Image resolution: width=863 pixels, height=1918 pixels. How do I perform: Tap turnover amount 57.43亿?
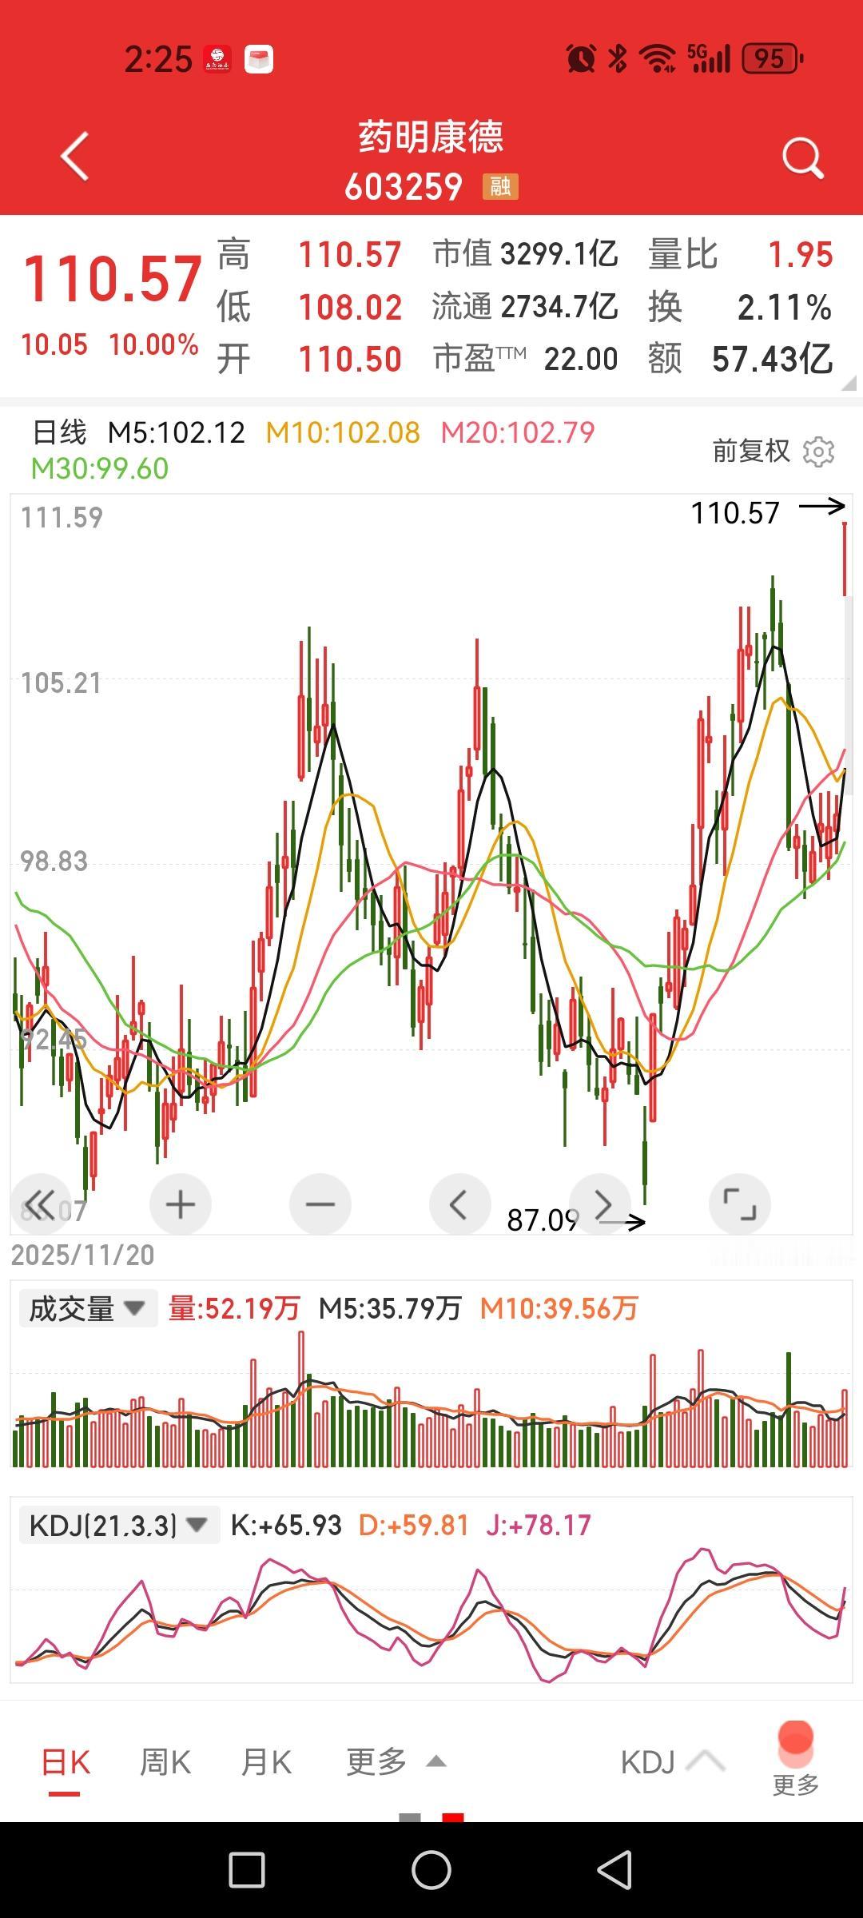pos(773,360)
